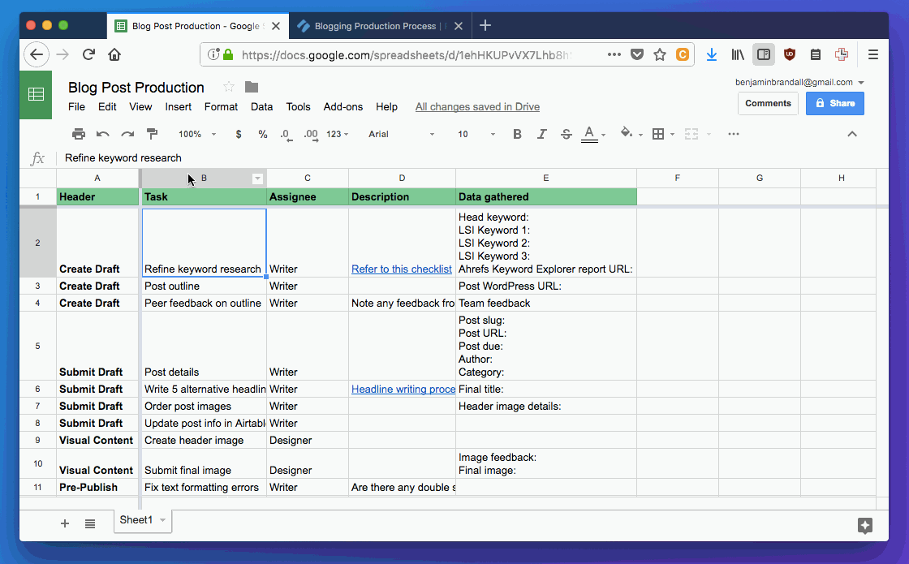
Task: Open the Tools menu
Action: 298,106
